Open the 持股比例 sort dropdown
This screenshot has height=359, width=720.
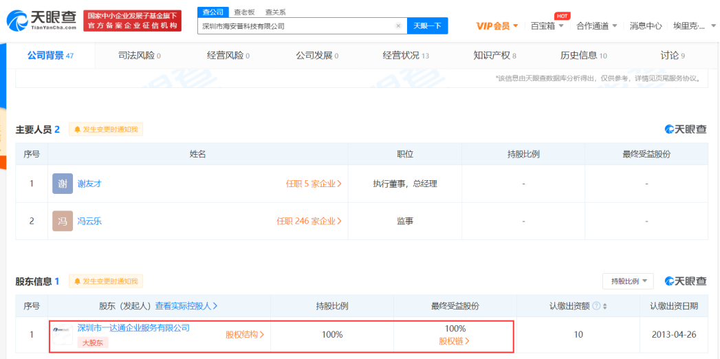click(x=628, y=281)
